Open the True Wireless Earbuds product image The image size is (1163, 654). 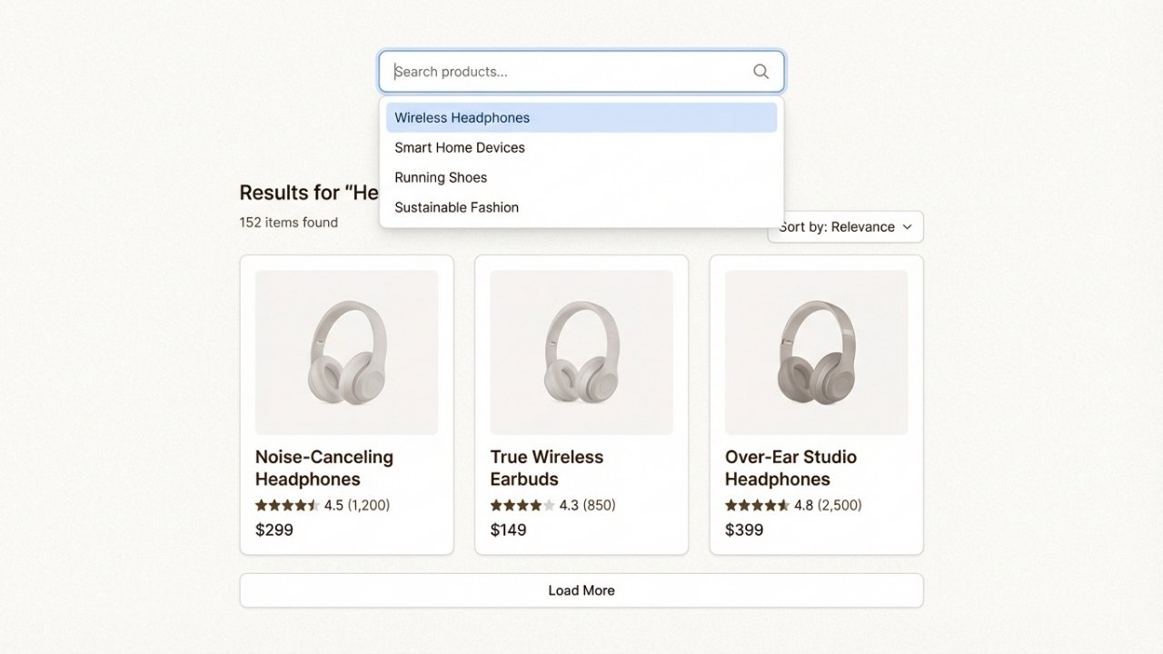(581, 352)
